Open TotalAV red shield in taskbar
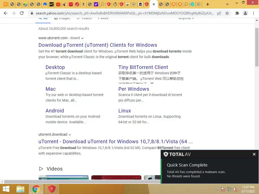 tap(52, 189)
